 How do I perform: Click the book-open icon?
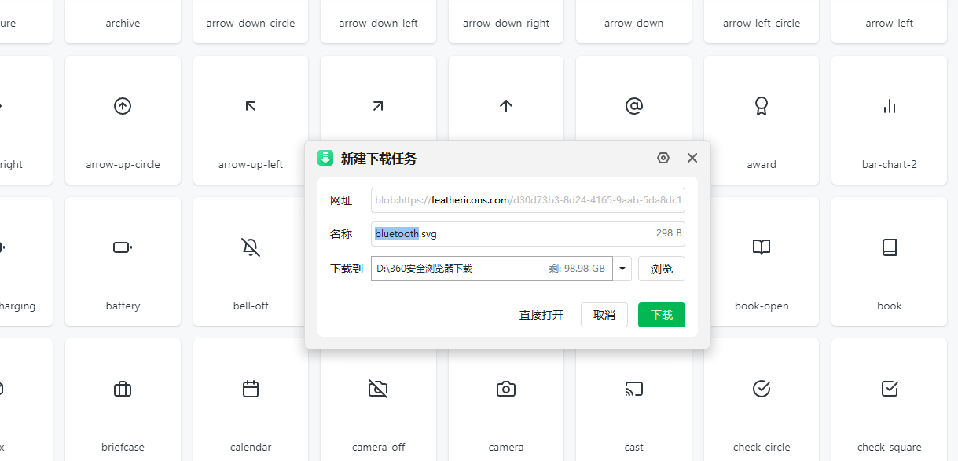pyautogui.click(x=761, y=247)
